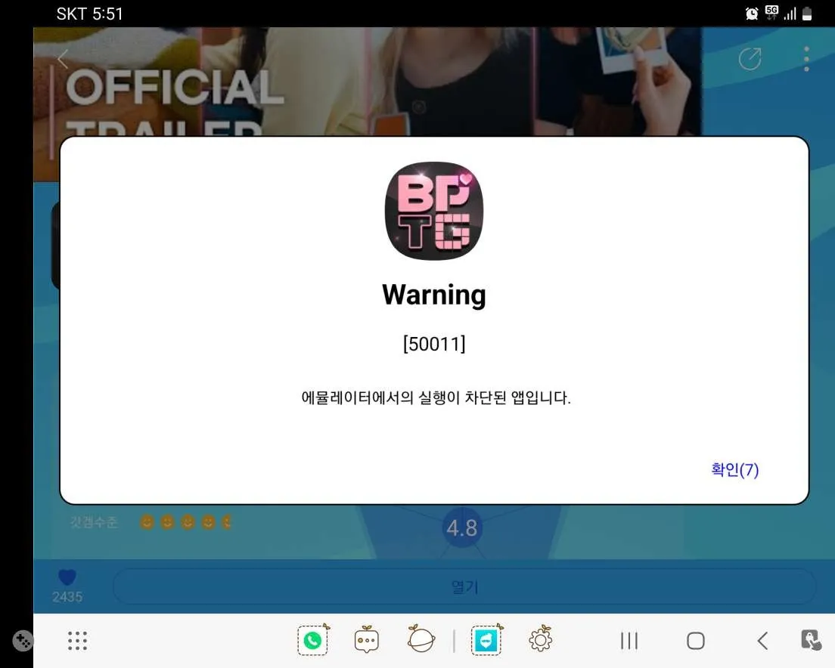Tap the heart like icon with 2435

[67, 578]
